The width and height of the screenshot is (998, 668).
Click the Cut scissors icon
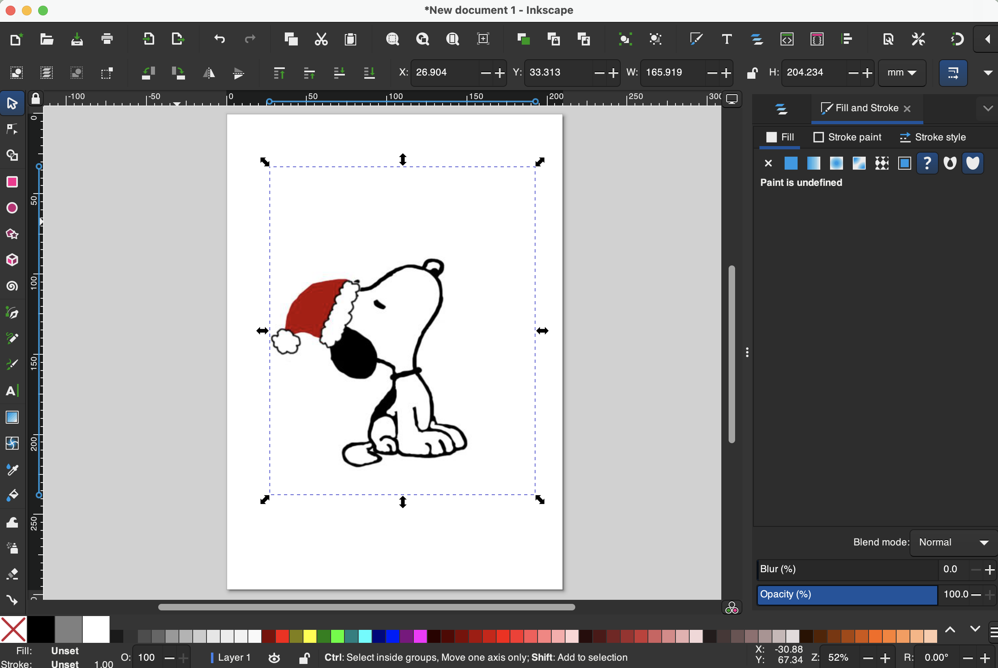[x=321, y=39]
